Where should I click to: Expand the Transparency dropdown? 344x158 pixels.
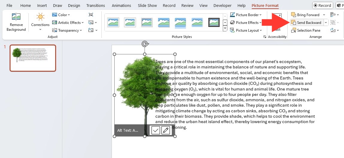click(x=81, y=30)
